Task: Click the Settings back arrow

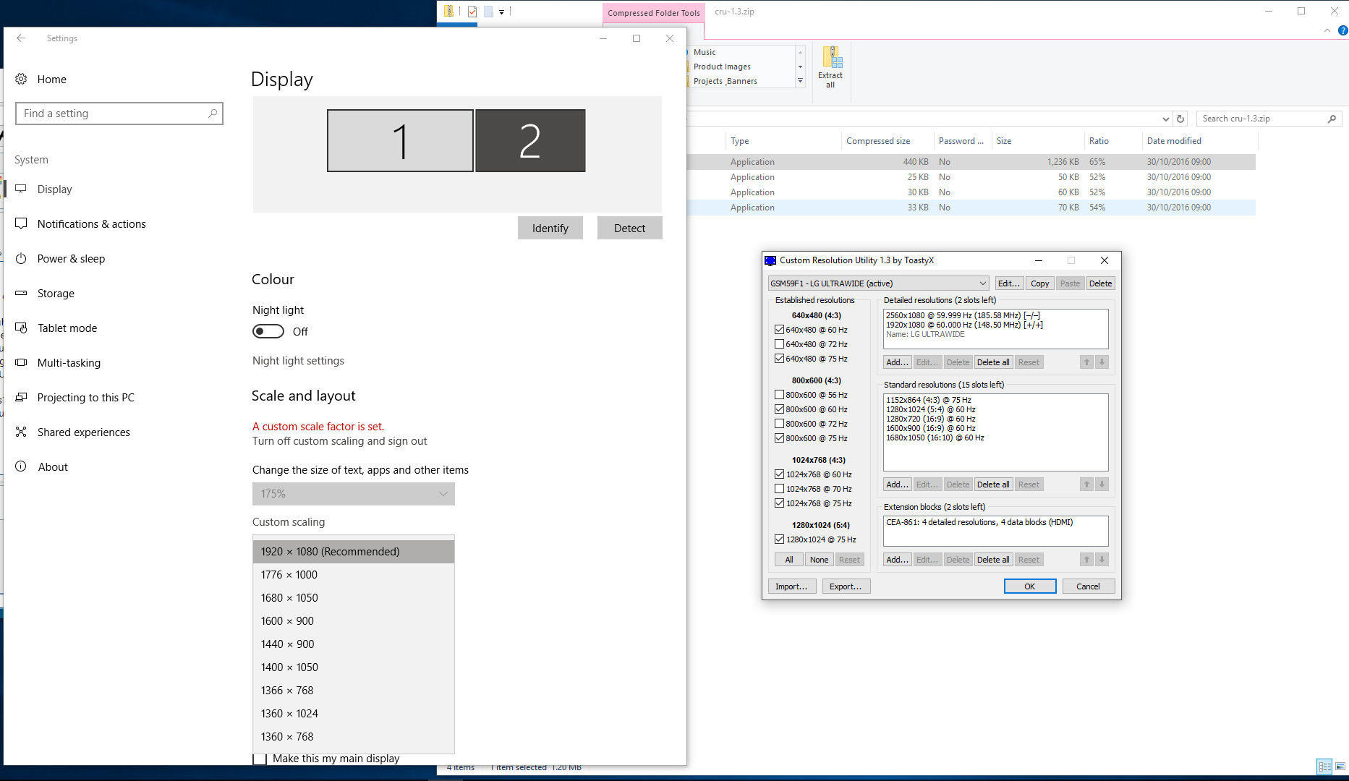Action: 21,38
